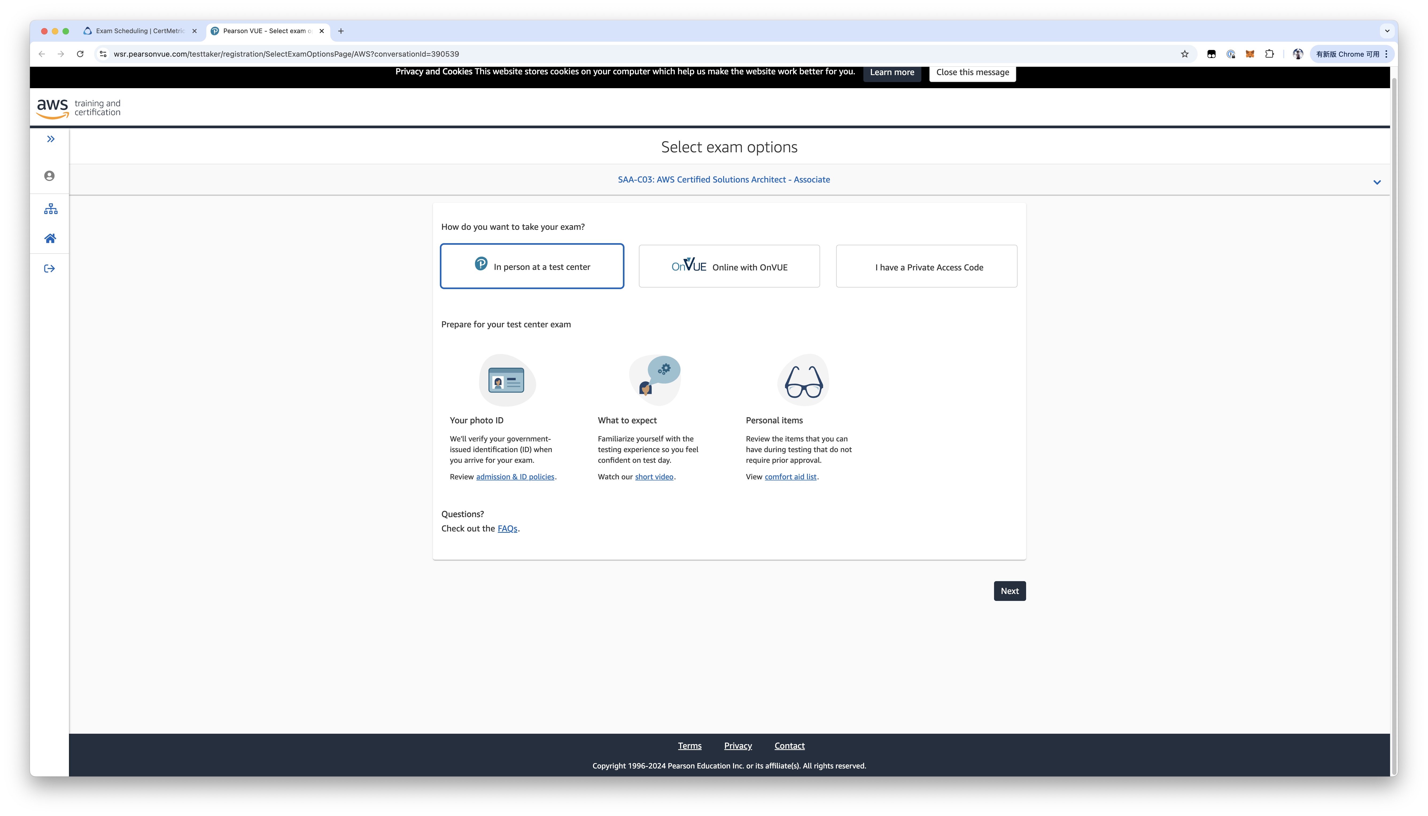
Task: Expand the SAA-C03 exam details chevron
Action: [x=1376, y=182]
